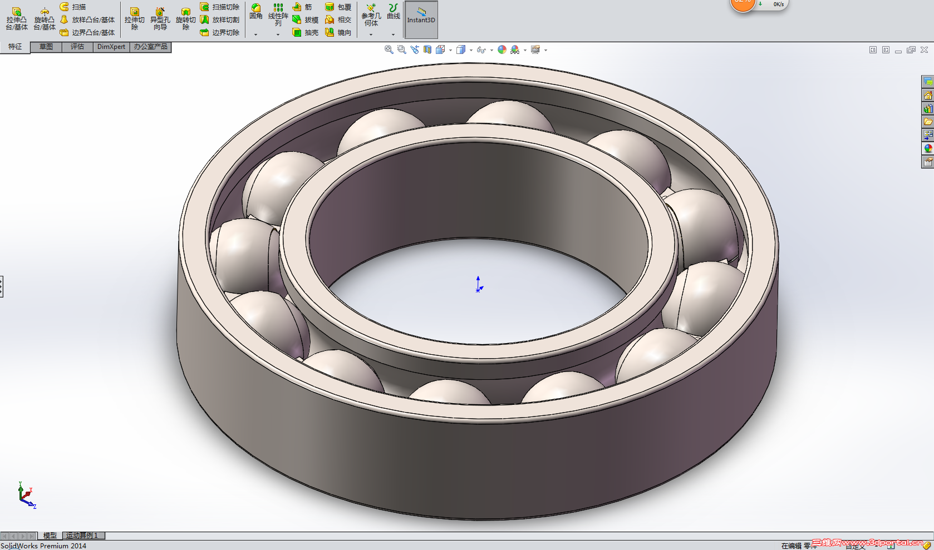Viewport: 934px width, 550px height.
Task: Expand the Apply Scene dropdown arrow
Action: click(x=525, y=50)
